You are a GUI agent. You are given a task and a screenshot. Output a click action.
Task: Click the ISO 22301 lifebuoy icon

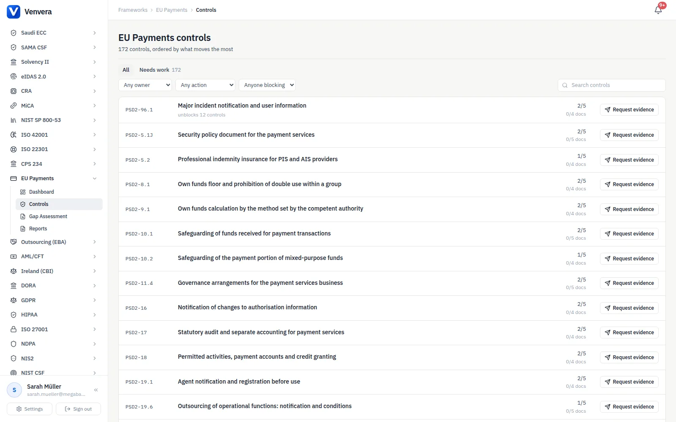pyautogui.click(x=14, y=149)
